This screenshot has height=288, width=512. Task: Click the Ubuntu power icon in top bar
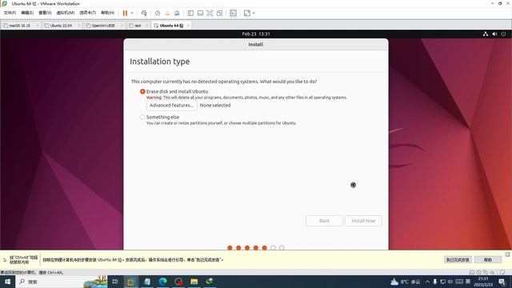[x=503, y=34]
